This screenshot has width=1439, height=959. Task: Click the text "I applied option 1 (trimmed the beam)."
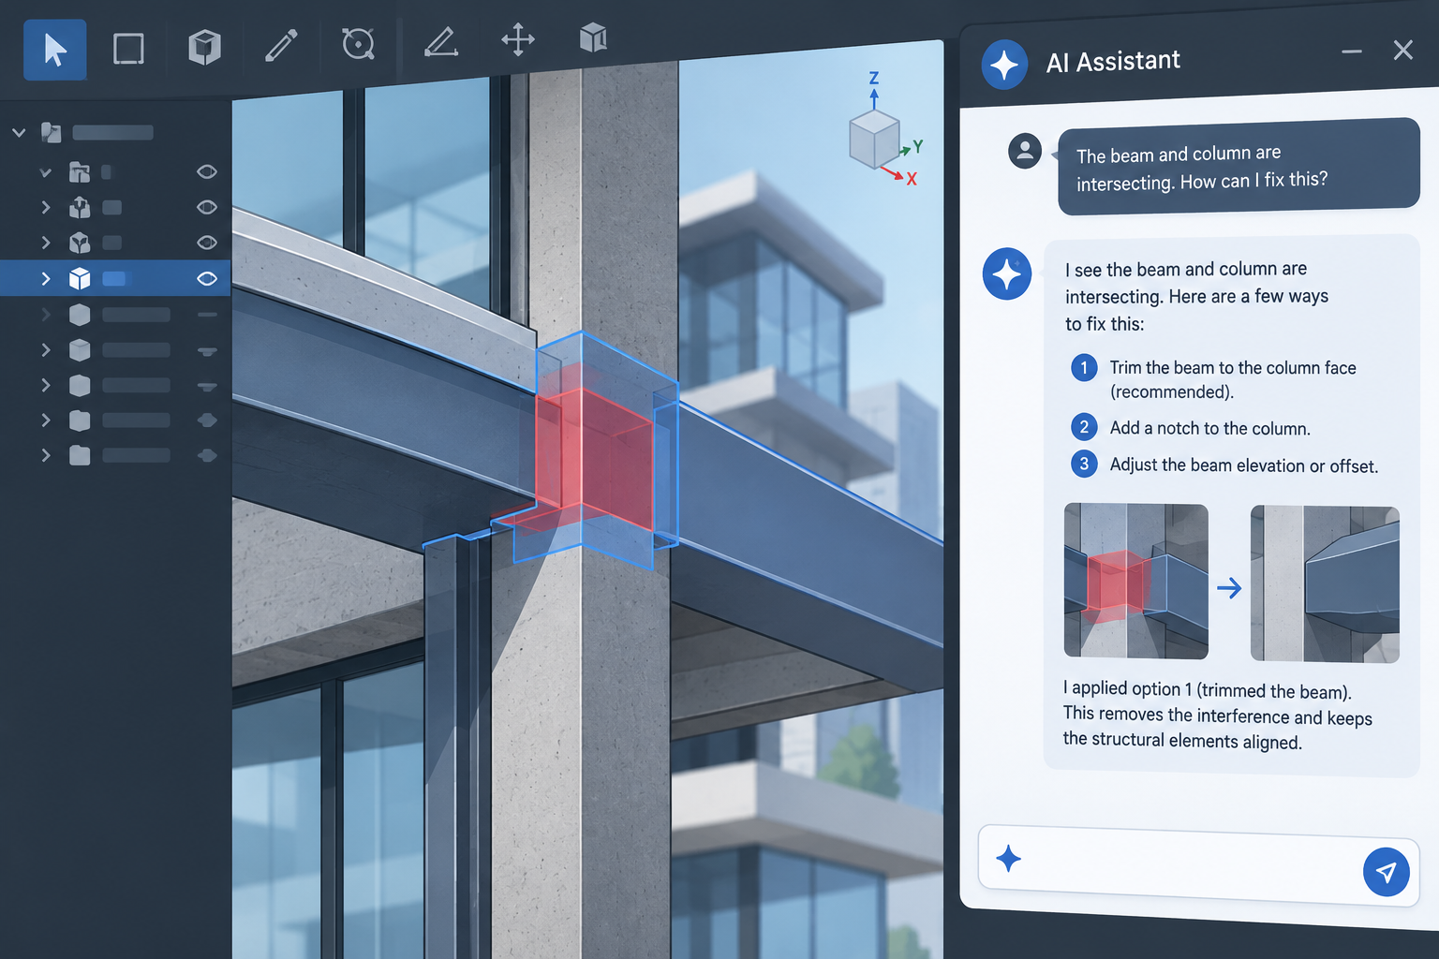(1208, 690)
